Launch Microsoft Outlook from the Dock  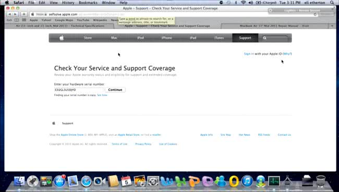234,181
